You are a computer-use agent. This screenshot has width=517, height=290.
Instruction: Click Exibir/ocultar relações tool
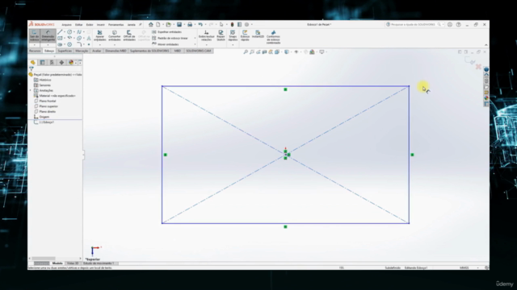[207, 35]
